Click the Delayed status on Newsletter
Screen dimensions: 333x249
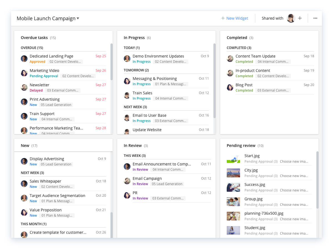coord(36,90)
